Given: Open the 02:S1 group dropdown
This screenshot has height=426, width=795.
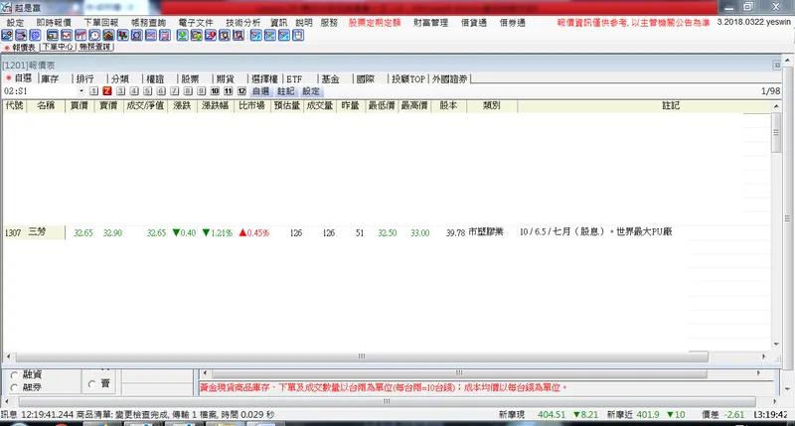Looking at the screenshot, I should pyautogui.click(x=81, y=91).
